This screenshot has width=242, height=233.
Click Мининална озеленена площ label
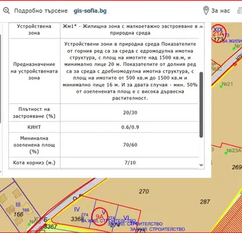tap(34, 145)
